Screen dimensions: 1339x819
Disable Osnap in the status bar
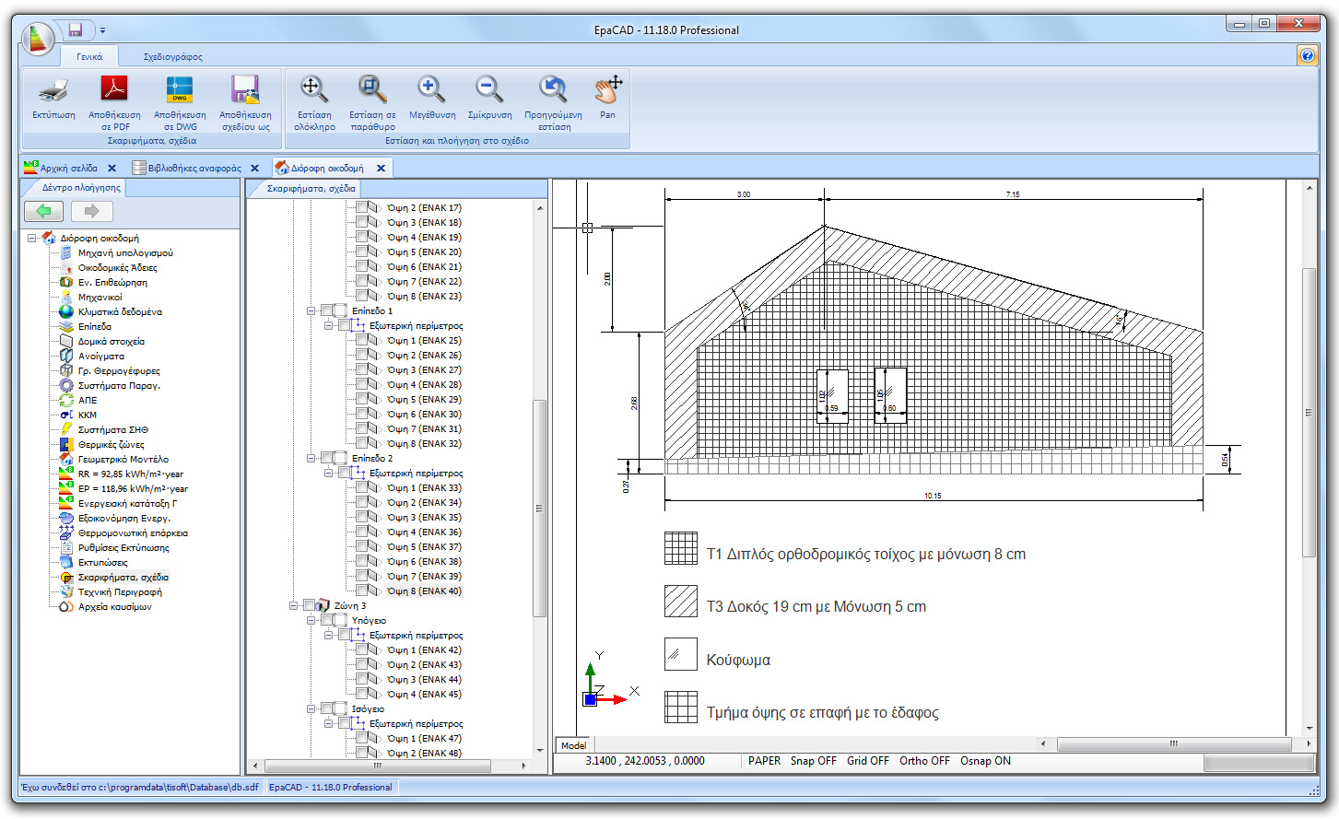(x=986, y=761)
